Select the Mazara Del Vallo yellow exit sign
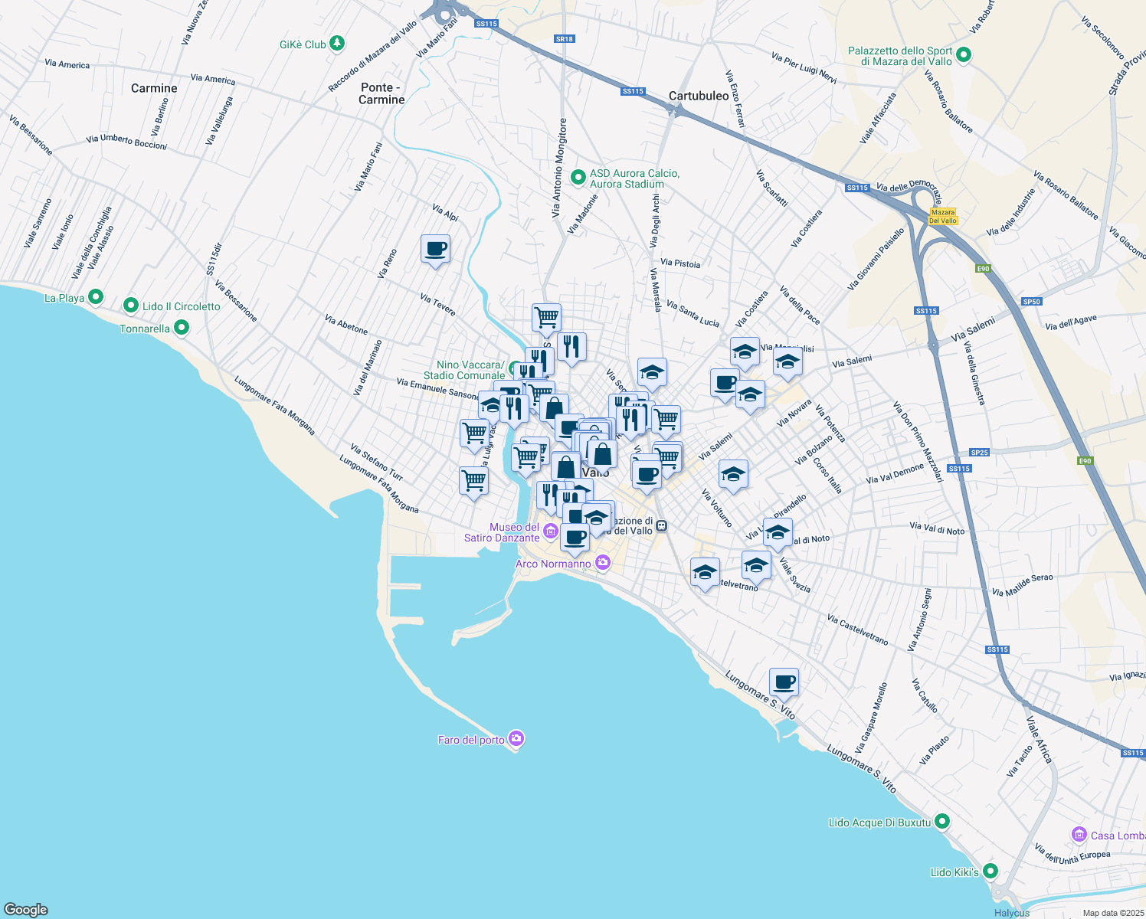The height and width of the screenshot is (919, 1146). [x=942, y=216]
